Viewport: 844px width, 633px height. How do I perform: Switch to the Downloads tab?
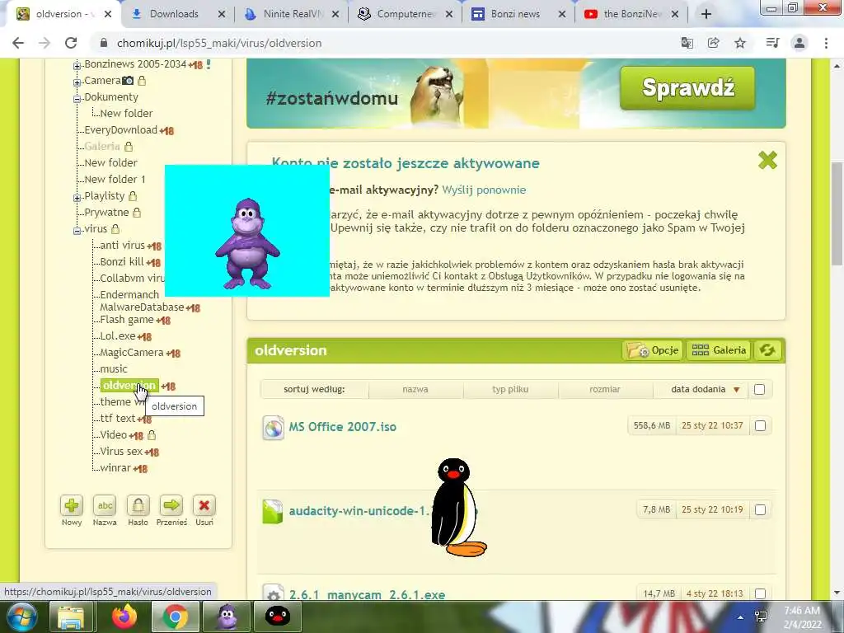click(x=174, y=14)
